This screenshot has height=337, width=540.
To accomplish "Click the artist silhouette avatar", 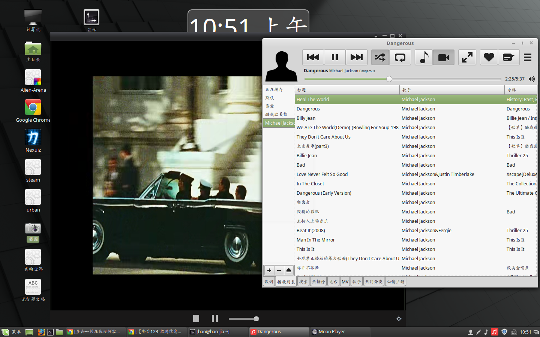I will click(281, 66).
